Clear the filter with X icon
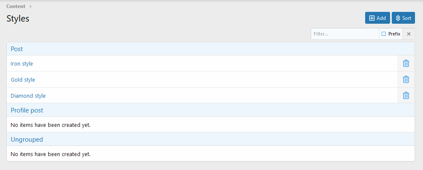 (x=409, y=34)
